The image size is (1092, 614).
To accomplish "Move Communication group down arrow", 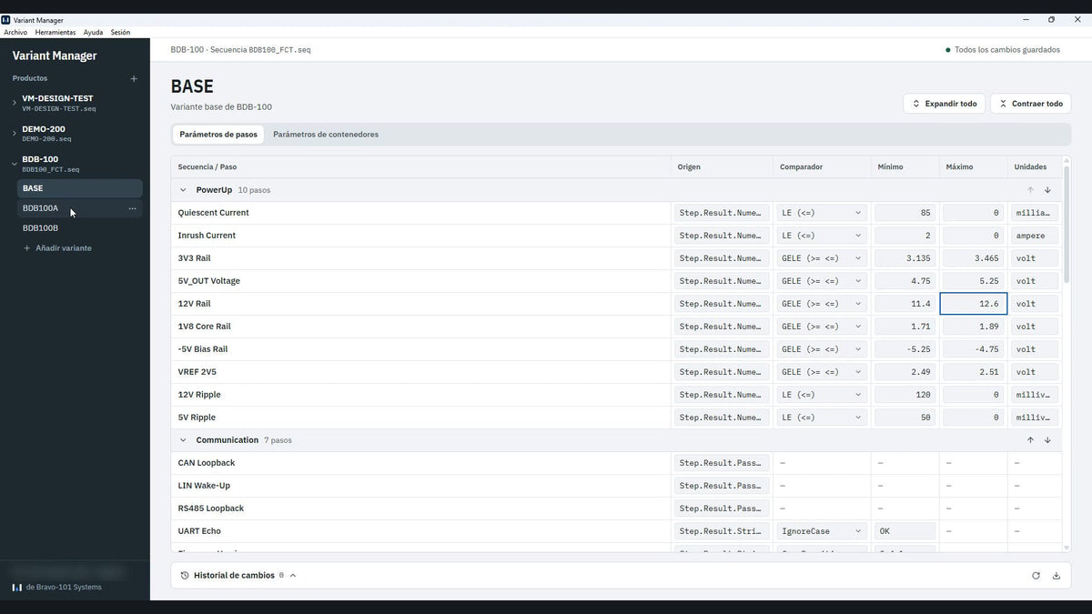I will [1047, 440].
